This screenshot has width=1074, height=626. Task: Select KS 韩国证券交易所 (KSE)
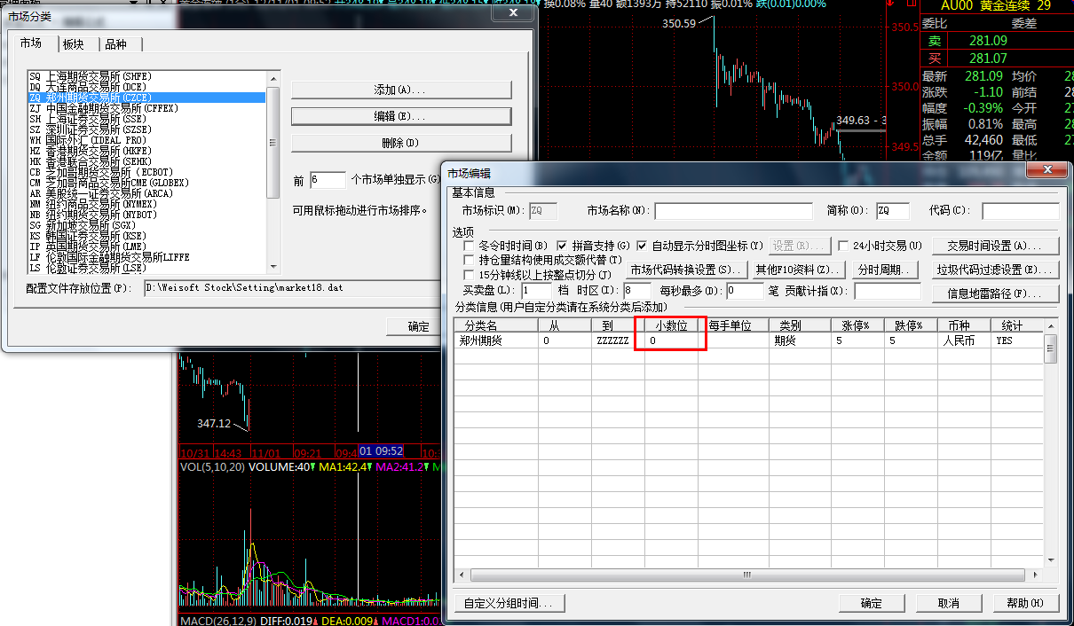[x=146, y=236]
